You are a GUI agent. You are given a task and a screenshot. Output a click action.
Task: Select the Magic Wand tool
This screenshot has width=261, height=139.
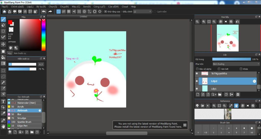click(x=3, y=82)
